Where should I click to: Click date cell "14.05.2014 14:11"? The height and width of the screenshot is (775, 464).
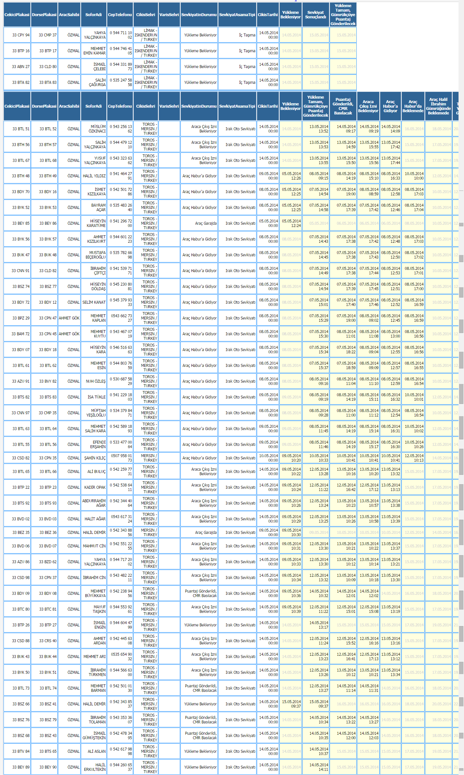[x=316, y=767]
